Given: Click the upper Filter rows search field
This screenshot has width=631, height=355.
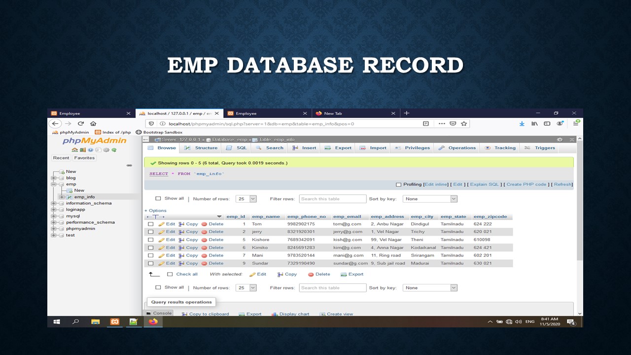Looking at the screenshot, I should 333,199.
